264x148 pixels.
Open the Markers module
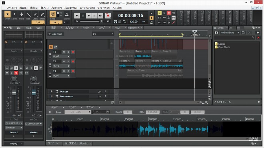pos(230,17)
